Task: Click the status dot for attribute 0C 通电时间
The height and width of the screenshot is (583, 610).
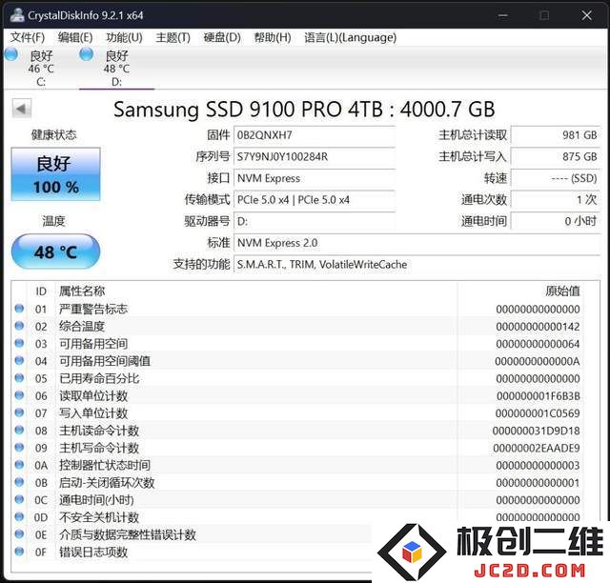Action: [x=19, y=499]
